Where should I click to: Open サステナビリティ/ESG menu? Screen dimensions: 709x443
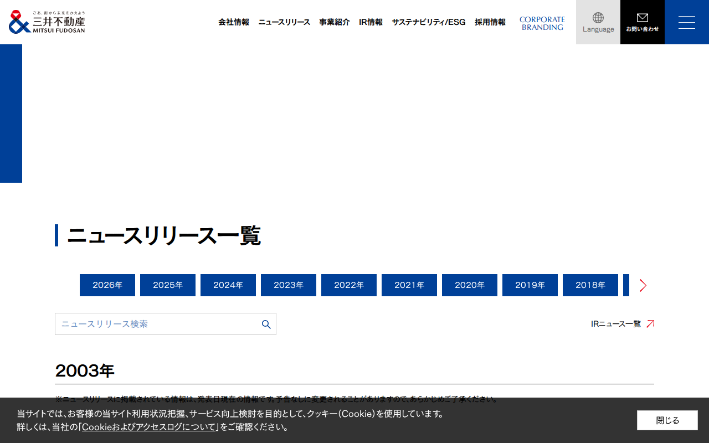coord(429,22)
